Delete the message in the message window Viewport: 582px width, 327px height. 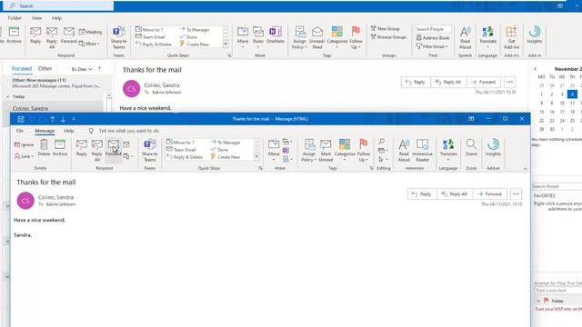pos(44,147)
